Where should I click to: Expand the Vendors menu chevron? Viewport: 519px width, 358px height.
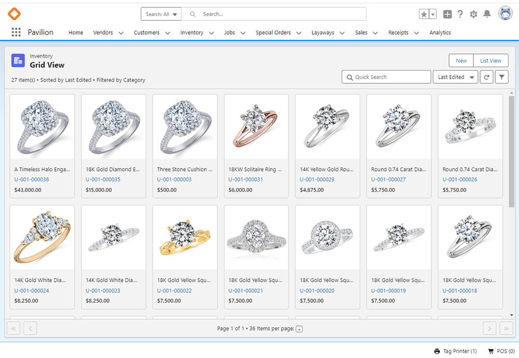[x=121, y=33]
